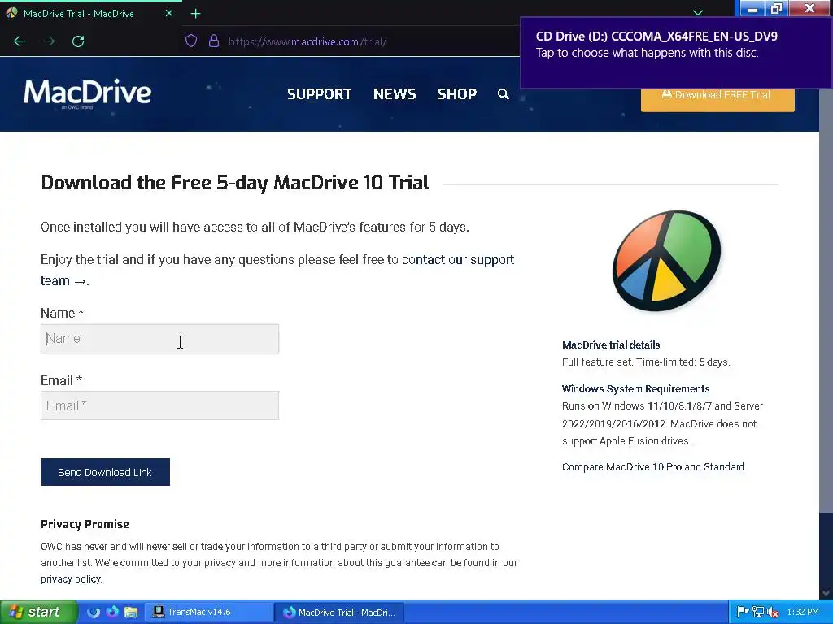Click the muted volume tray icon
Image resolution: width=833 pixels, height=624 pixels.
point(773,613)
